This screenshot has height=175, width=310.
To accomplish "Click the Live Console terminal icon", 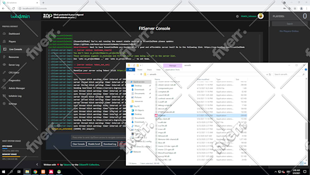I will [5, 49].
